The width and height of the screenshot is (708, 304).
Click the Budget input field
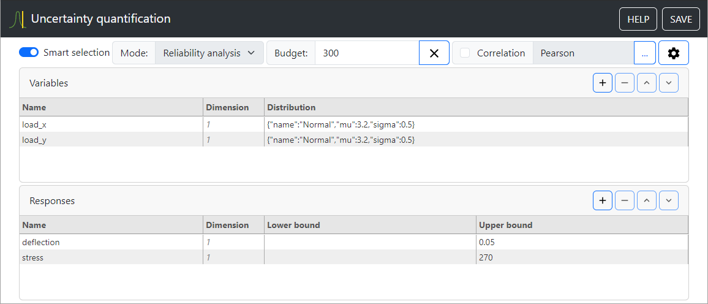click(366, 53)
